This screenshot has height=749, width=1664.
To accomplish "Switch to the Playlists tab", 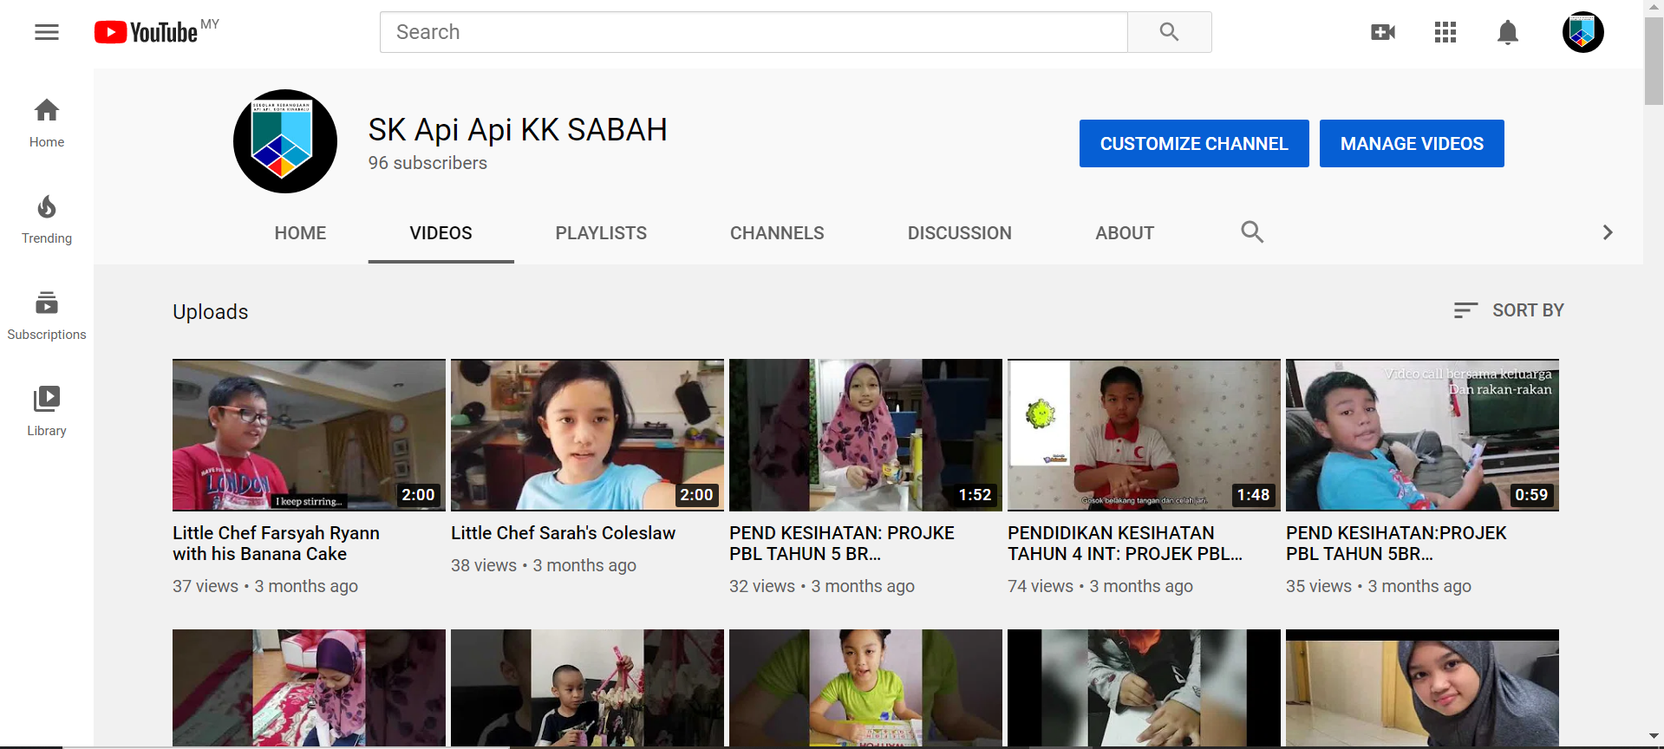I will (601, 233).
